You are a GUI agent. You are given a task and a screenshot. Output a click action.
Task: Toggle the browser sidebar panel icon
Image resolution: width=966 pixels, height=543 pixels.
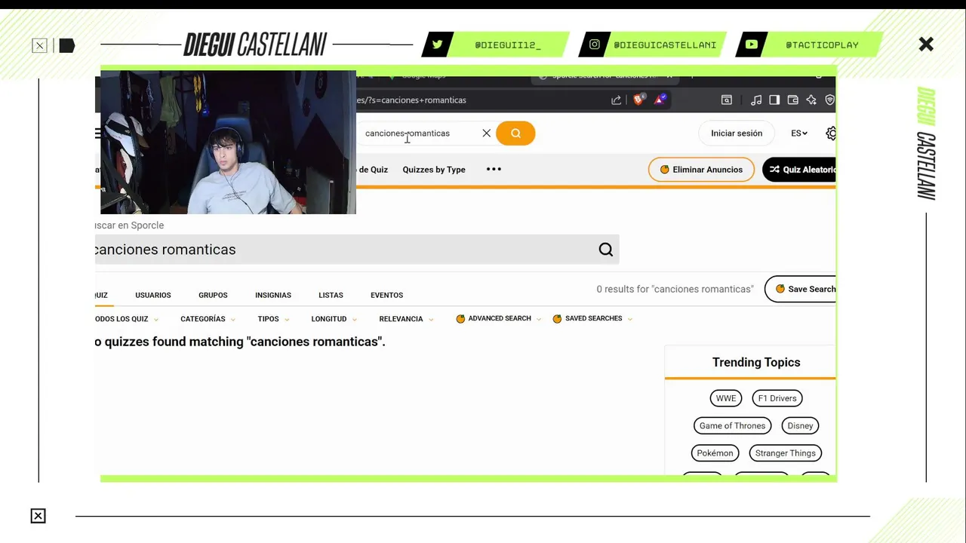(x=774, y=100)
